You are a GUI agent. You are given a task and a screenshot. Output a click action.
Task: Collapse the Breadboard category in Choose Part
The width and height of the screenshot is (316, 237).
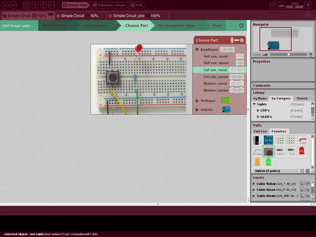click(x=197, y=50)
